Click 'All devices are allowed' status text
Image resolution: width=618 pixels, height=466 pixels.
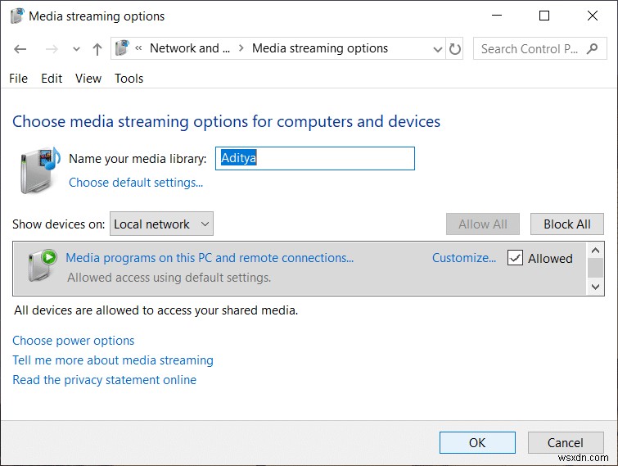(156, 310)
